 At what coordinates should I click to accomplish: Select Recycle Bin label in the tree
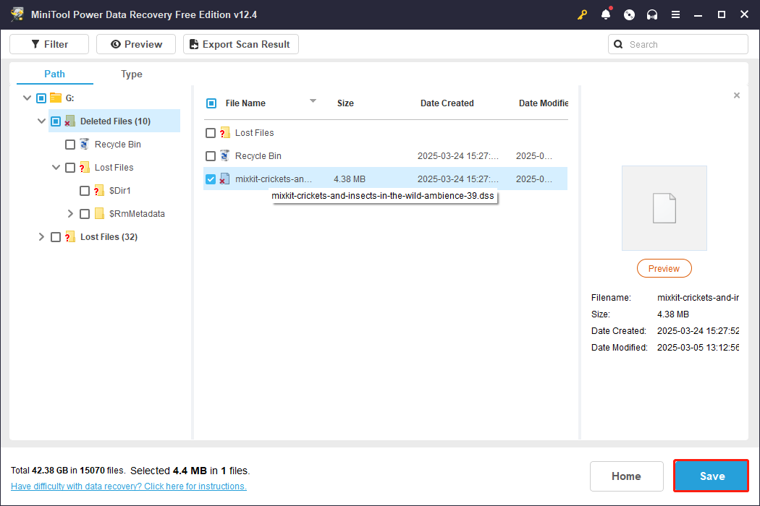pos(118,145)
